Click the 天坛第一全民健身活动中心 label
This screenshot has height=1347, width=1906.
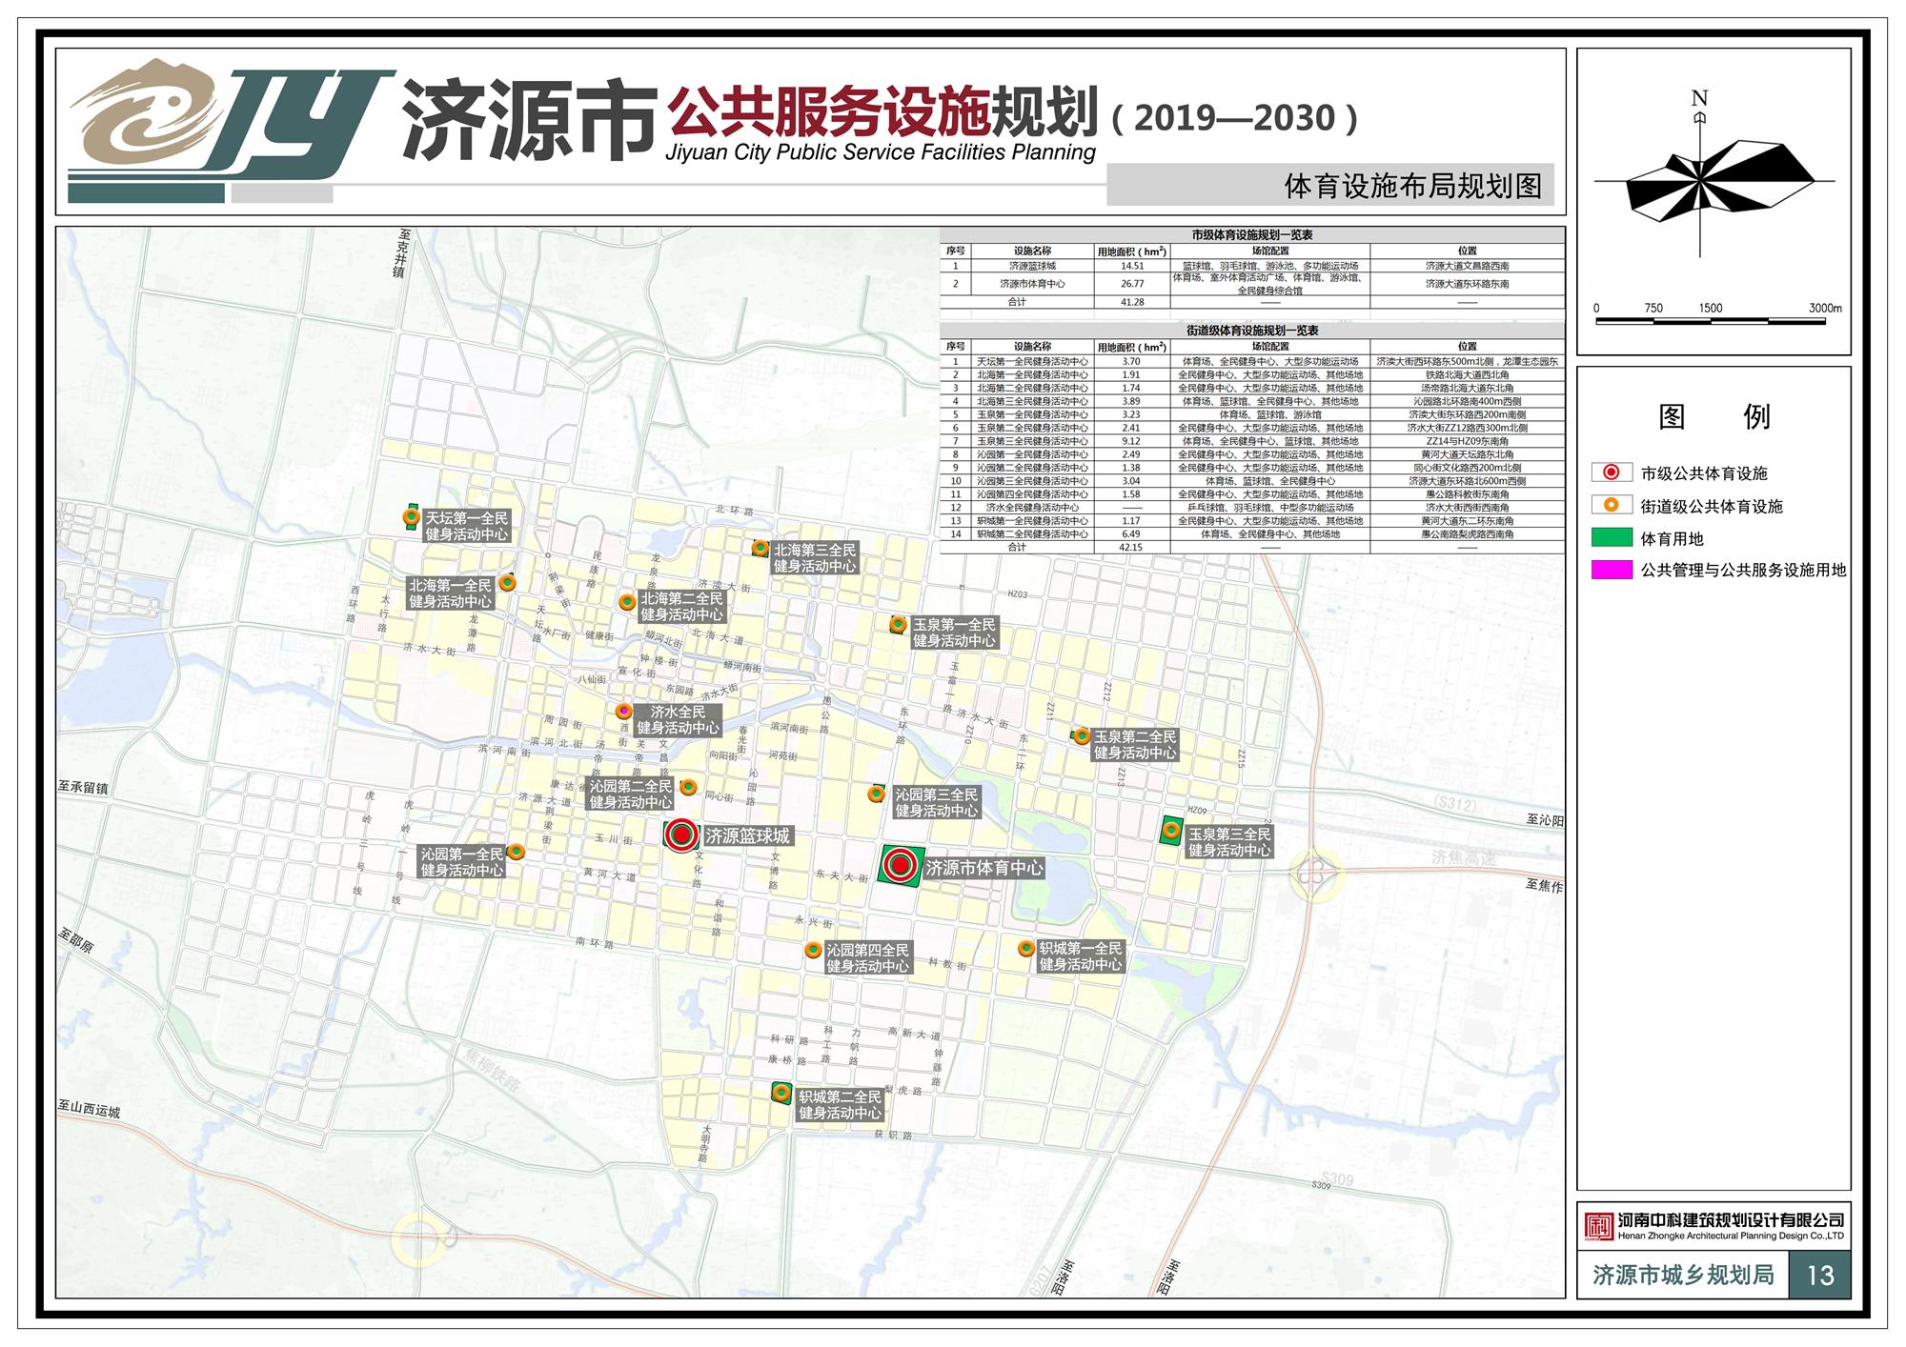coord(467,526)
